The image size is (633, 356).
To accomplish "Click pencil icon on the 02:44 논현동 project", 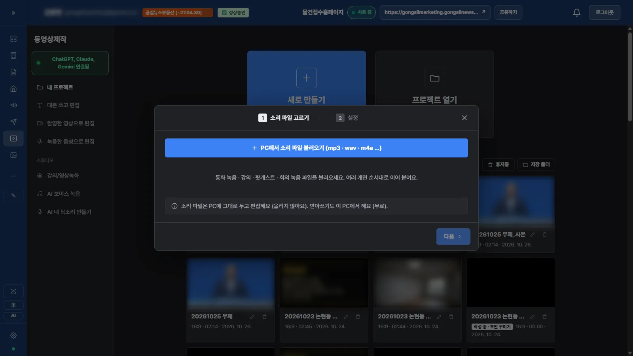I will click(439, 317).
